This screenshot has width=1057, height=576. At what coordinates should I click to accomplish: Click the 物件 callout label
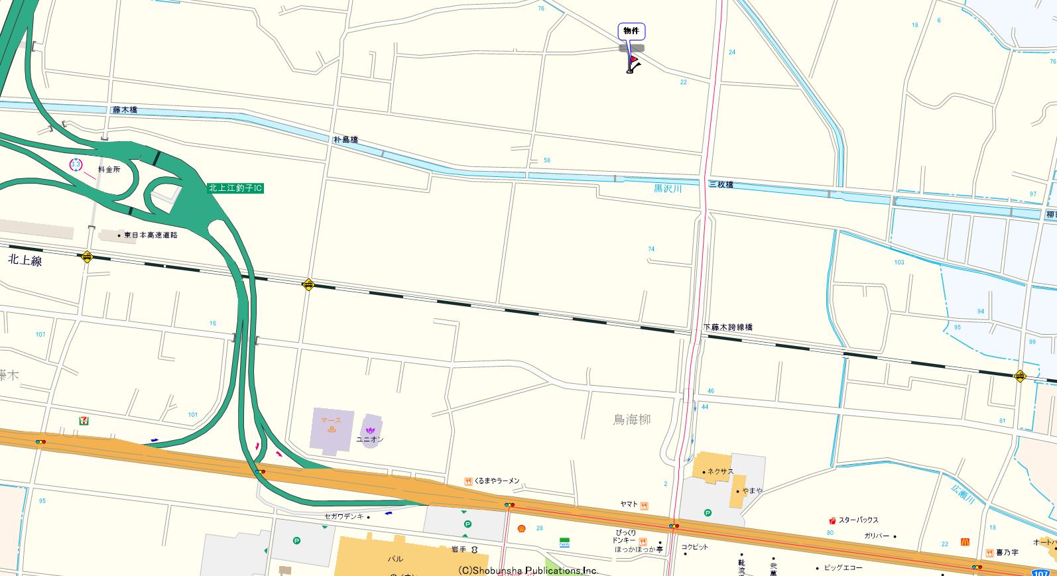pos(631,31)
